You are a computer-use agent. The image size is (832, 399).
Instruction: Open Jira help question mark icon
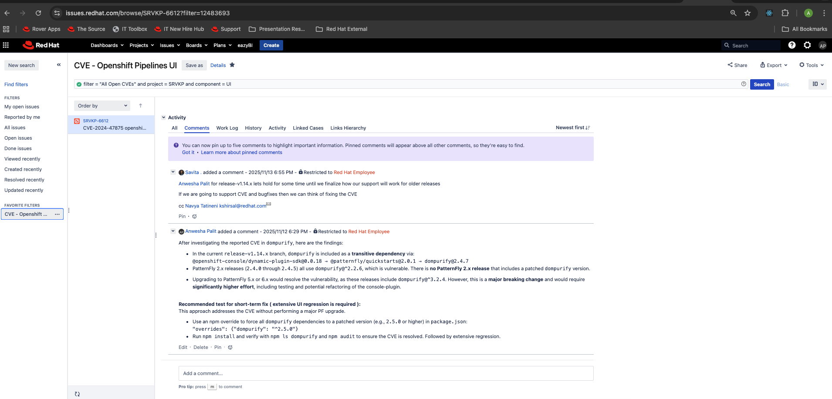click(x=792, y=45)
